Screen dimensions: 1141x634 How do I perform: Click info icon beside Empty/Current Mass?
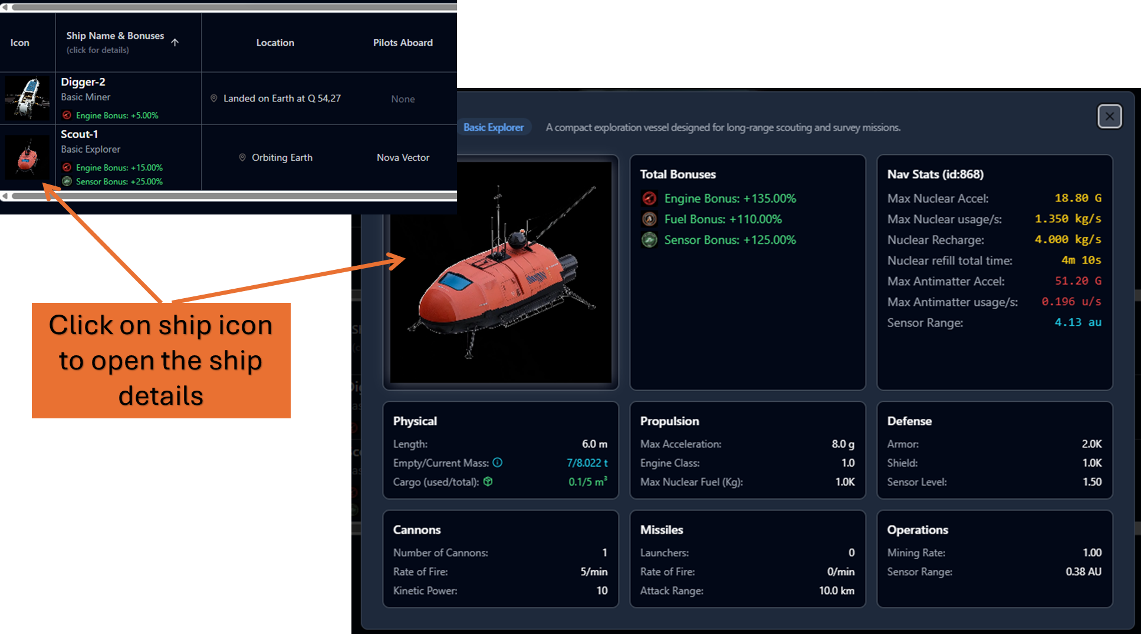[498, 463]
